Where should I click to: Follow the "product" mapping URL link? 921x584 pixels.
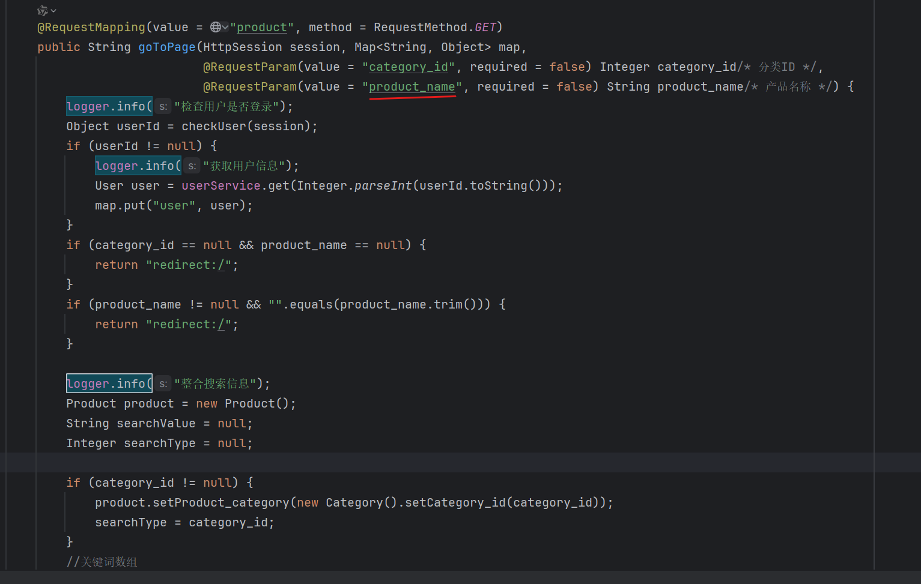(261, 27)
